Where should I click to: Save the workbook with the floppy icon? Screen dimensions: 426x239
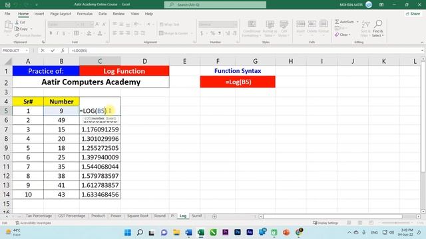pos(7,5)
